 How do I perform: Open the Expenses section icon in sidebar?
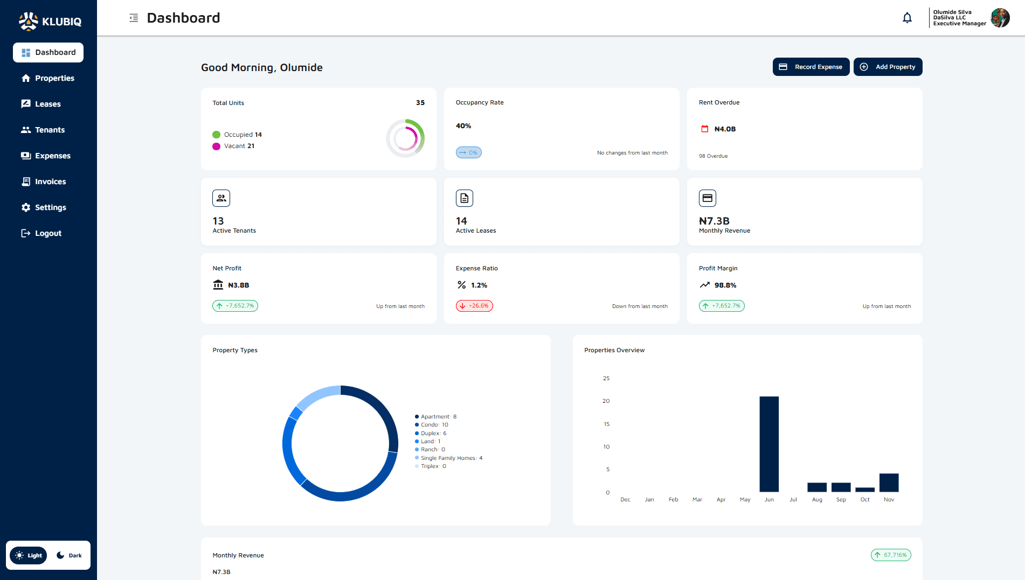(25, 156)
